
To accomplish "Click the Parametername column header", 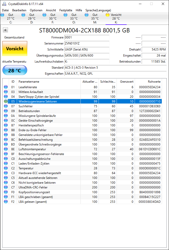I will coord(49,82).
